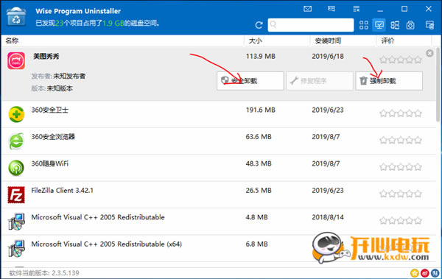Click in the program search field
Viewport: 442px width, 279px height.
[311, 25]
